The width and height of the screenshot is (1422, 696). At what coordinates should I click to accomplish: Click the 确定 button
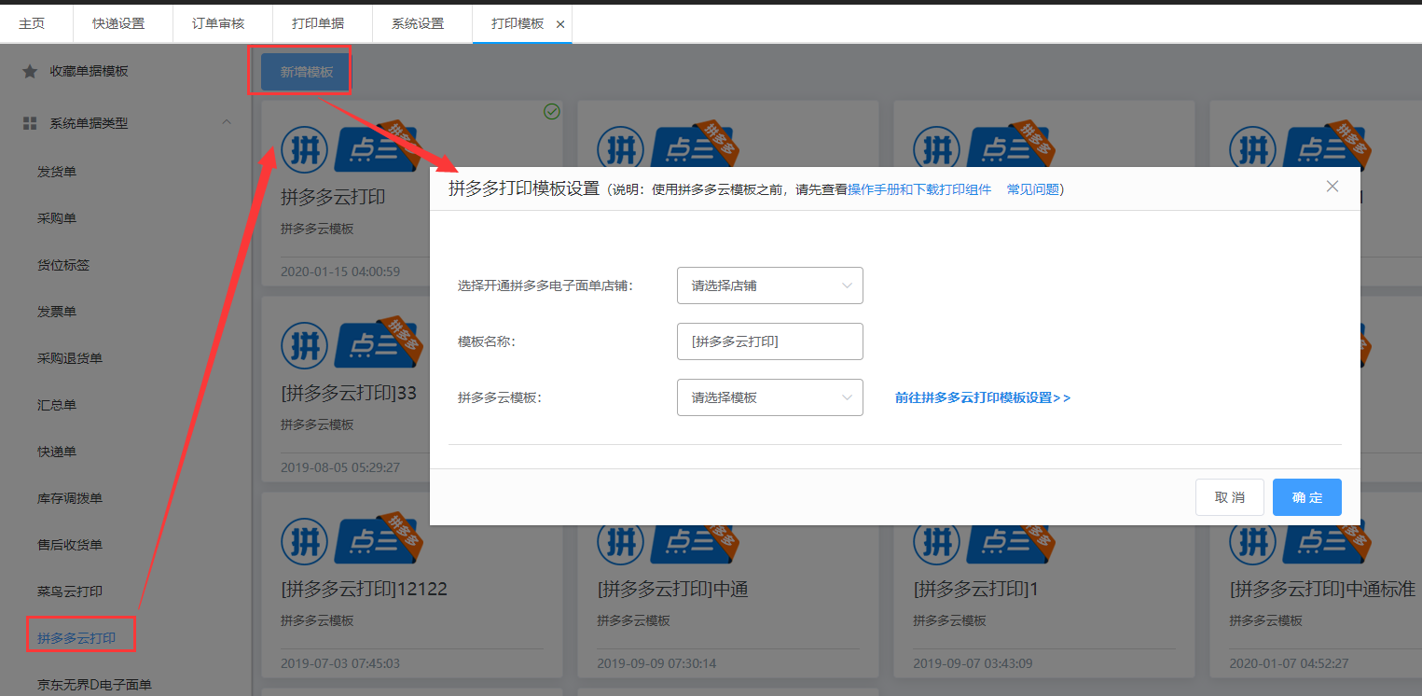pos(1306,497)
